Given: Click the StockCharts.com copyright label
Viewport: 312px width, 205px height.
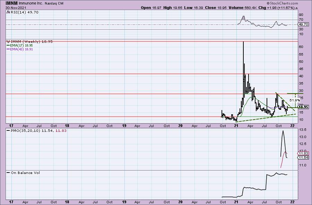Looking at the screenshot, I should [x=282, y=3].
